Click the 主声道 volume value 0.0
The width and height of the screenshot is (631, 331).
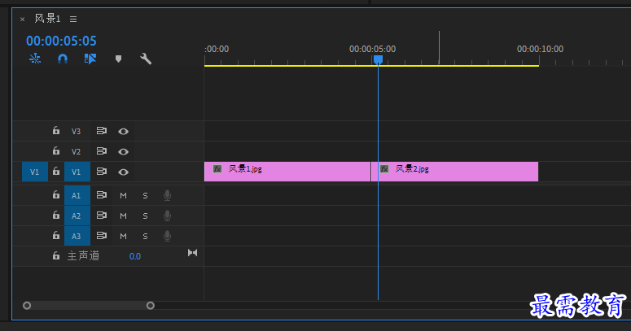(x=135, y=257)
